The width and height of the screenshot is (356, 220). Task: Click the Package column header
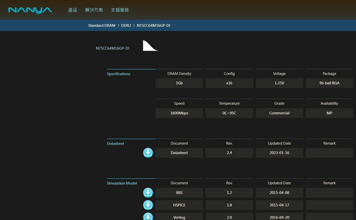pos(329,74)
